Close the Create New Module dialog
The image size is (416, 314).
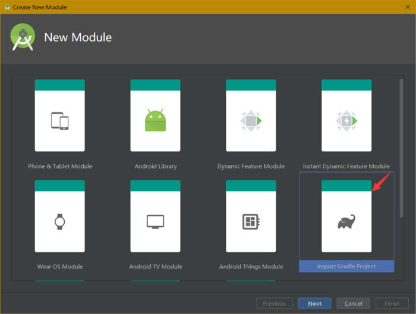(x=408, y=7)
